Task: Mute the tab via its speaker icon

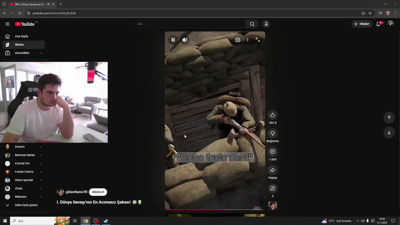Action: [x=48, y=4]
